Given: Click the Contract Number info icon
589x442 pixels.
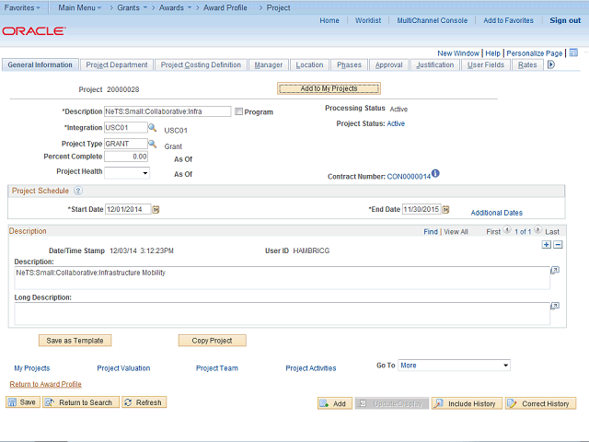Looking at the screenshot, I should point(436,174).
